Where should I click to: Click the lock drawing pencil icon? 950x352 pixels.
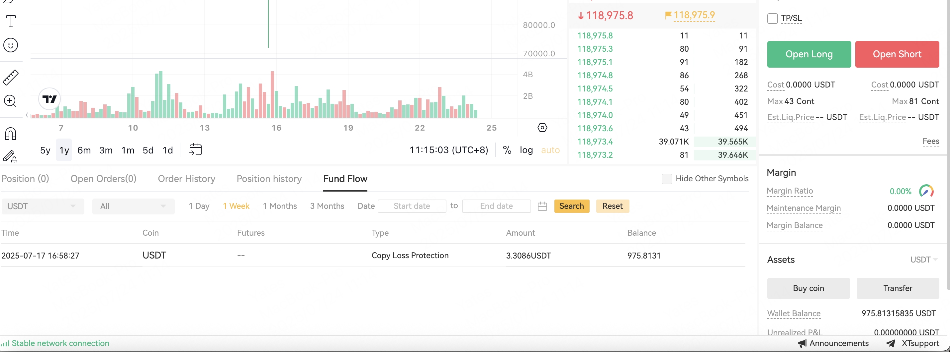[x=10, y=156]
